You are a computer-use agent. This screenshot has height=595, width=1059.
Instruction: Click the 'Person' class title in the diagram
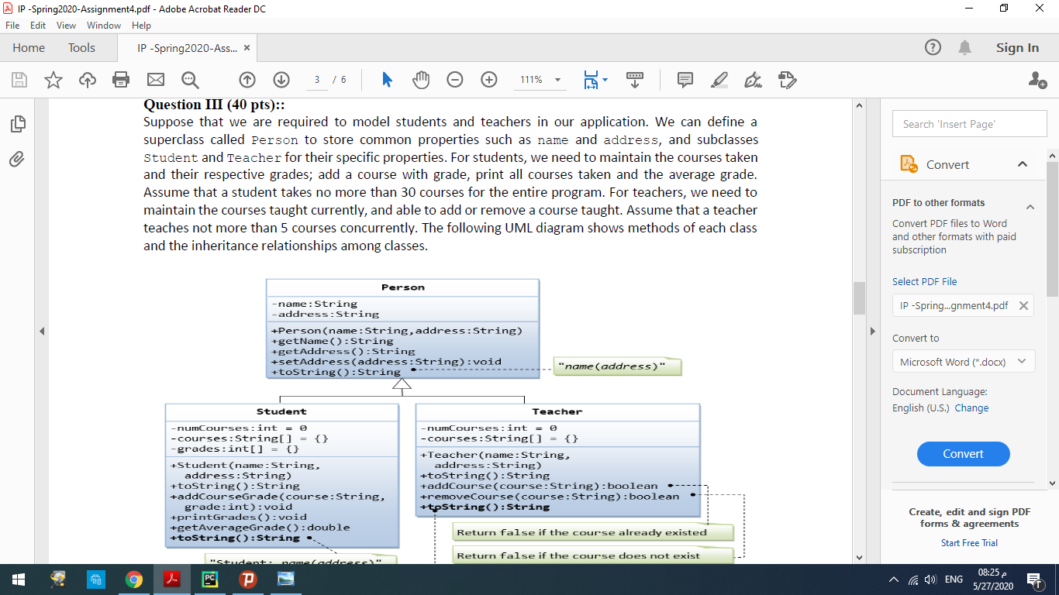tap(402, 287)
